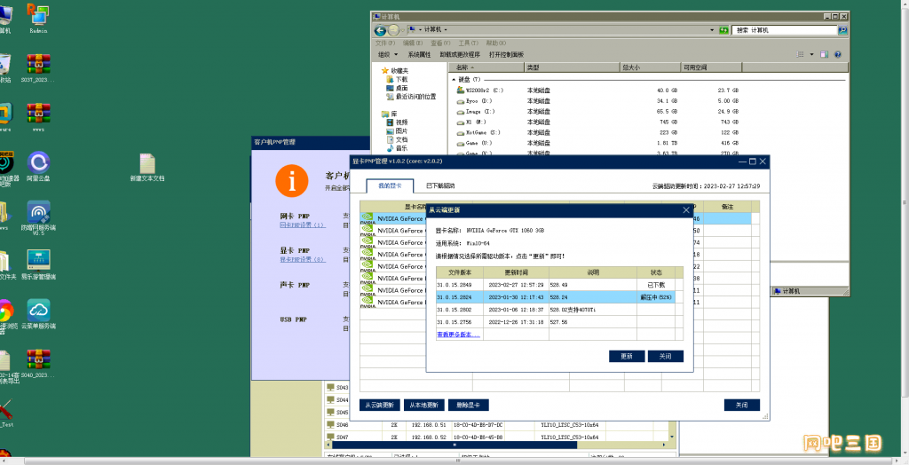Open 桌面 in the favorites sidebar

397,88
